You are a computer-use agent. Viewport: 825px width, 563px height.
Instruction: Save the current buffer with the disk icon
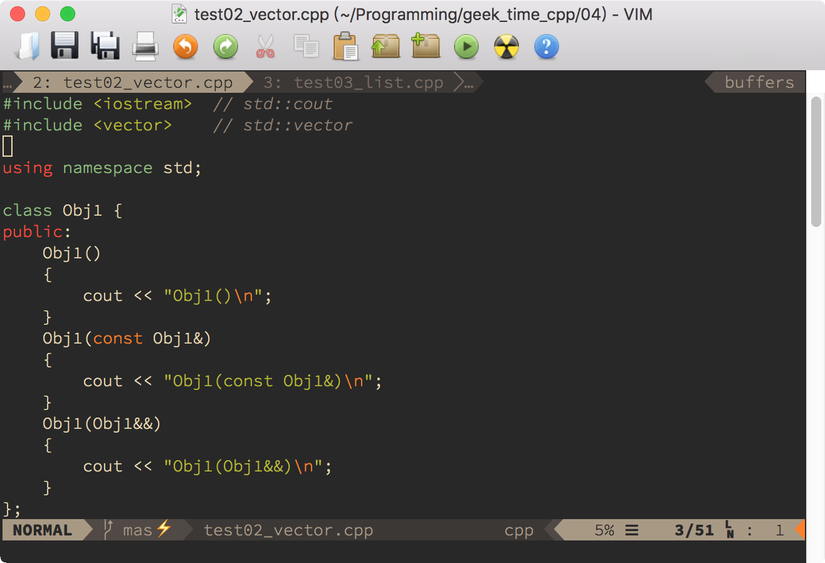(x=65, y=46)
